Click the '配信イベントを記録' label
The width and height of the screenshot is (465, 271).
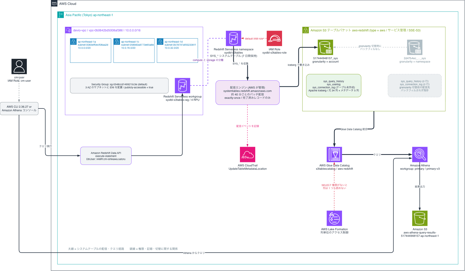248,126
